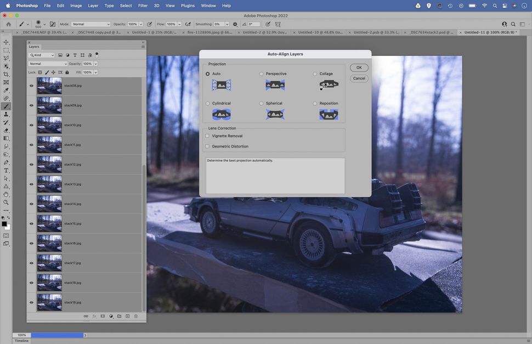Open the Plugins menu

188,6
